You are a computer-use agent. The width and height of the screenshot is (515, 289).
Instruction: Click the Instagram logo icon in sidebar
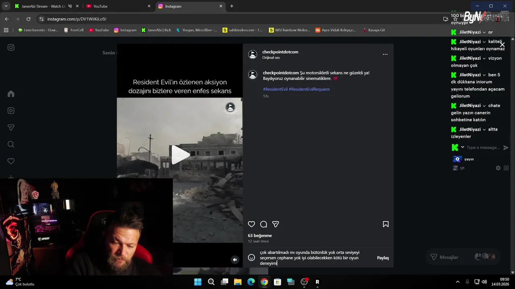click(11, 47)
